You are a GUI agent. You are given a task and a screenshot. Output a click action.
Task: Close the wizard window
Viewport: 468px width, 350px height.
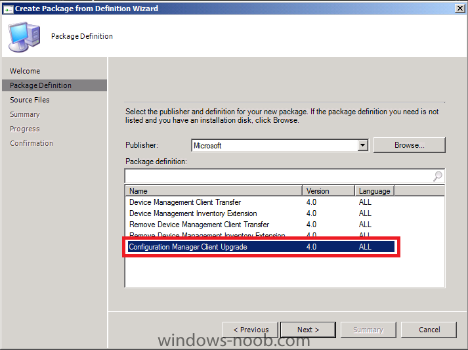pos(460,9)
